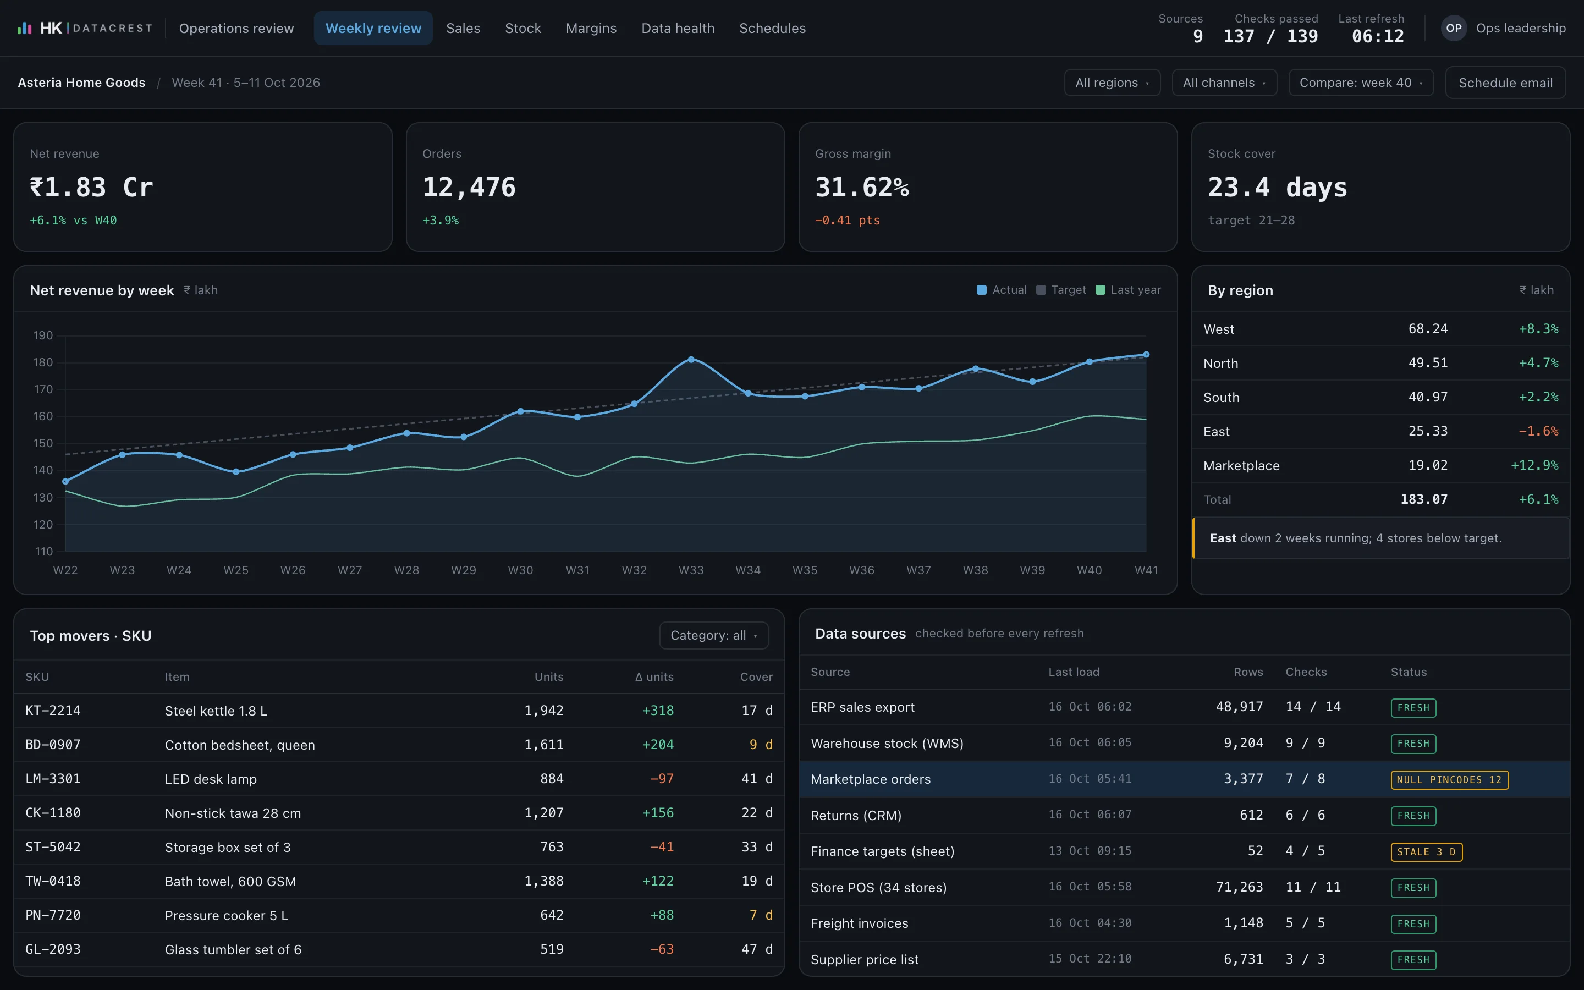1584x990 pixels.
Task: Open the Category: all filter dropdown
Action: point(713,635)
